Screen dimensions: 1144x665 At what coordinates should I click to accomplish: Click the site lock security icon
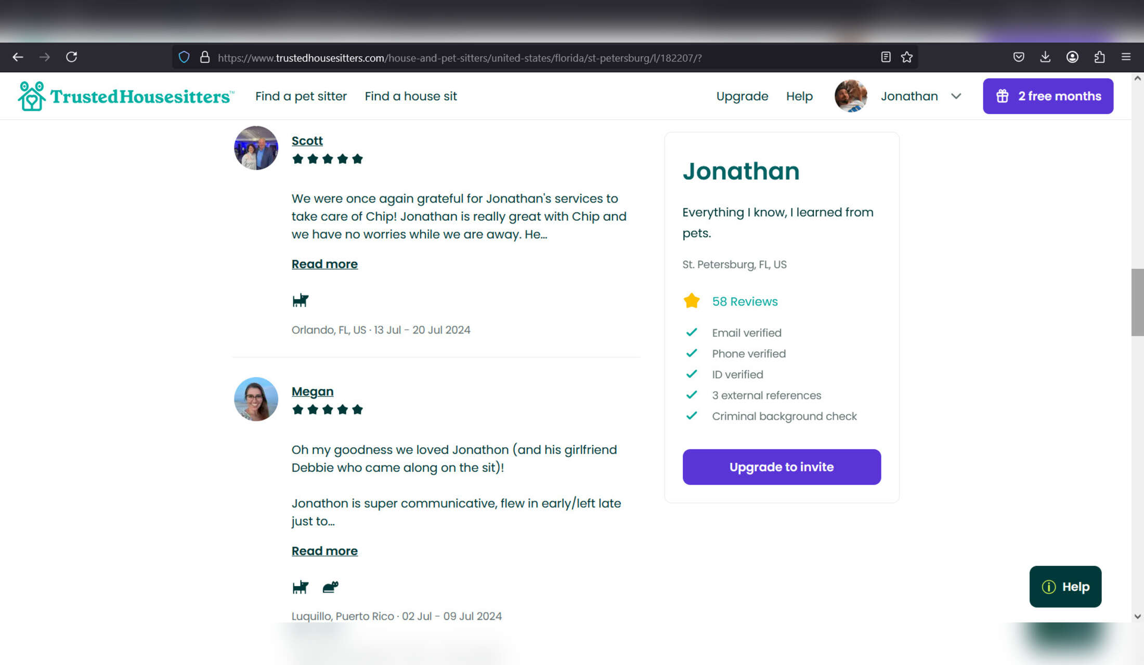click(205, 57)
